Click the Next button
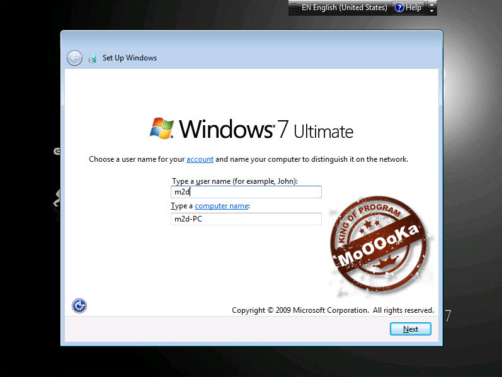Viewport: 502px width, 377px height. click(x=411, y=329)
